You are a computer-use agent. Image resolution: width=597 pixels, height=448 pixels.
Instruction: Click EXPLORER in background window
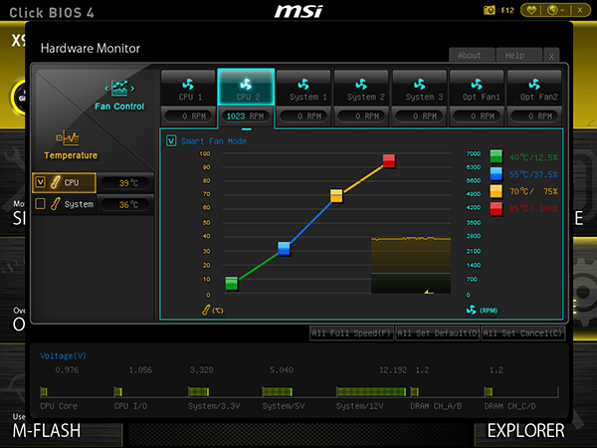[525, 430]
